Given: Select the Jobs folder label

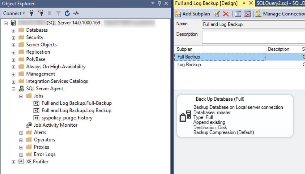Looking at the screenshot, I should click(38, 96).
